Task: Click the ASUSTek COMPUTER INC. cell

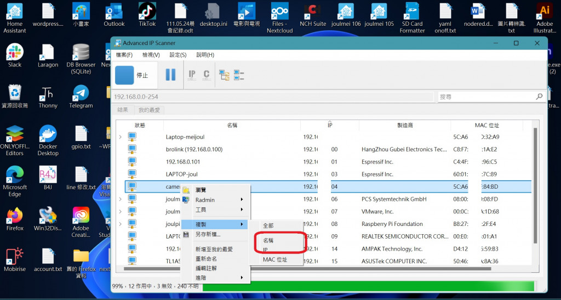Action: 394,261
